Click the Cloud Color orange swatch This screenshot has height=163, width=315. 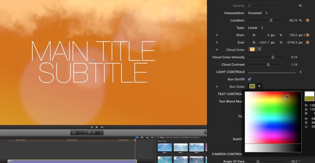[x=252, y=49]
